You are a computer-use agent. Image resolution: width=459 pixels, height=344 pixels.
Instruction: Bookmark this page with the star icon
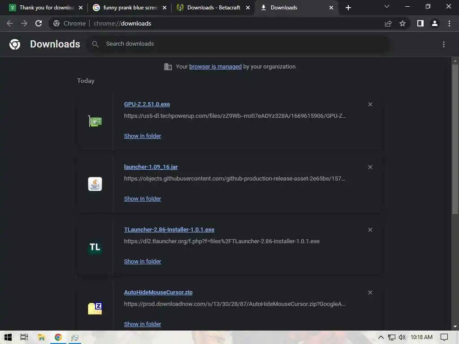403,23
